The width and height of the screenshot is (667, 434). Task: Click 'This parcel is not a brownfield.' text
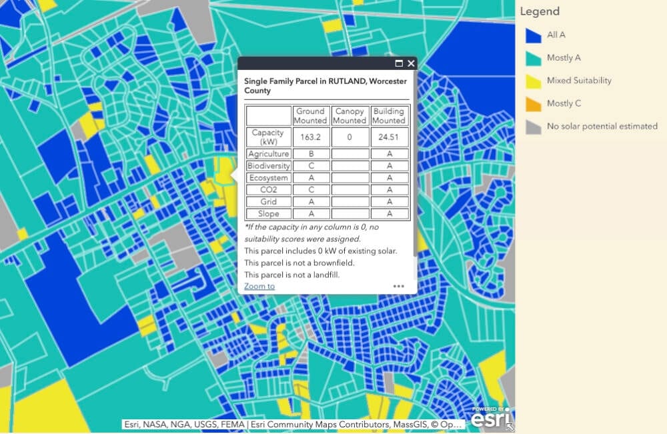[x=299, y=263]
